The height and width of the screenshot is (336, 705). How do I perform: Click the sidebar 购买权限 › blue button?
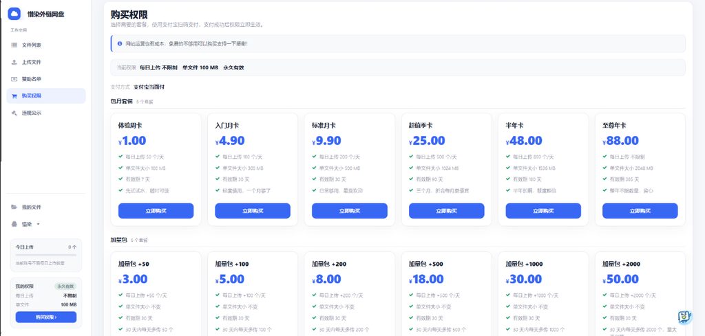[46, 317]
